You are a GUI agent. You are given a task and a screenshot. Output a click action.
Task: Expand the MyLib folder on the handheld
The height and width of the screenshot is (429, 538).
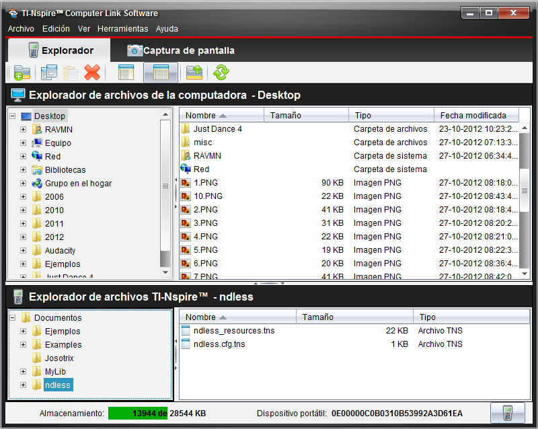point(24,371)
